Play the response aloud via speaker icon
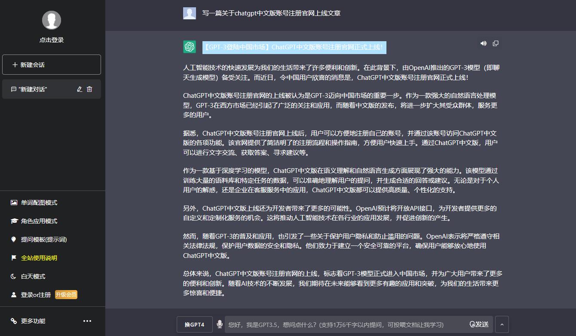Screen dimensions: 576x336 tap(484, 43)
